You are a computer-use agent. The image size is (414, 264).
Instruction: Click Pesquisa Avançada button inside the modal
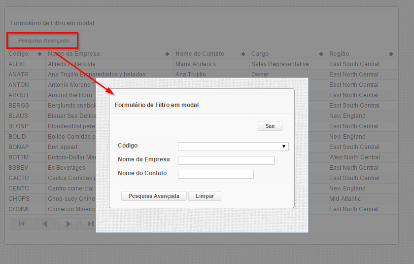[154, 196]
